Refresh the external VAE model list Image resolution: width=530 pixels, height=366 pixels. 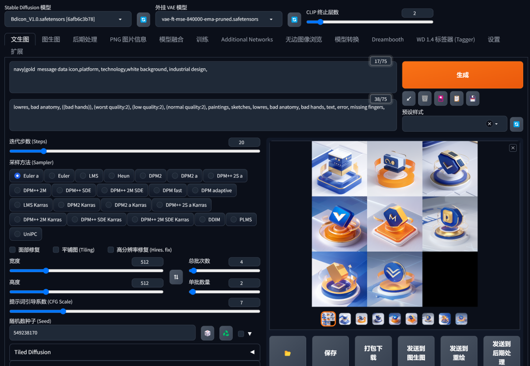[294, 20]
